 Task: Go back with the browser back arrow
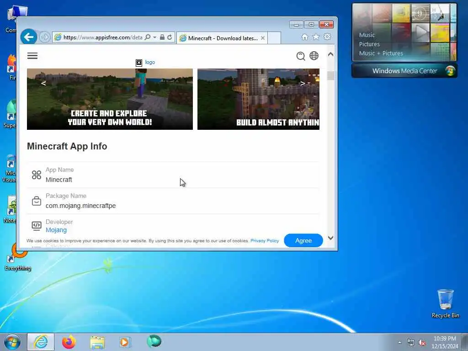29,37
